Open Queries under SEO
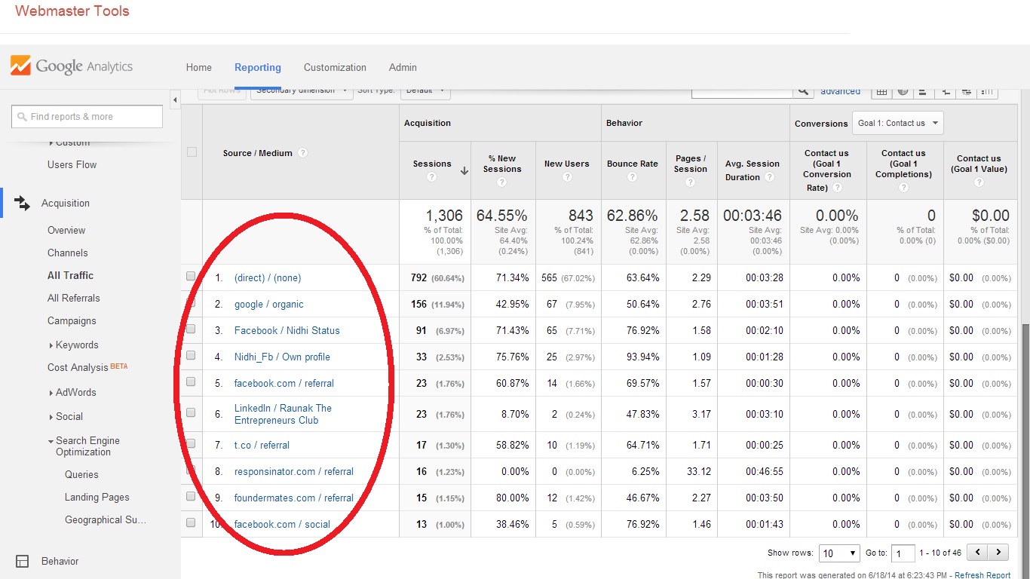This screenshot has width=1030, height=579. (81, 474)
